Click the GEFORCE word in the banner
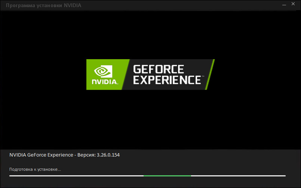Viewport: 301px width, 188px height. tap(159, 69)
